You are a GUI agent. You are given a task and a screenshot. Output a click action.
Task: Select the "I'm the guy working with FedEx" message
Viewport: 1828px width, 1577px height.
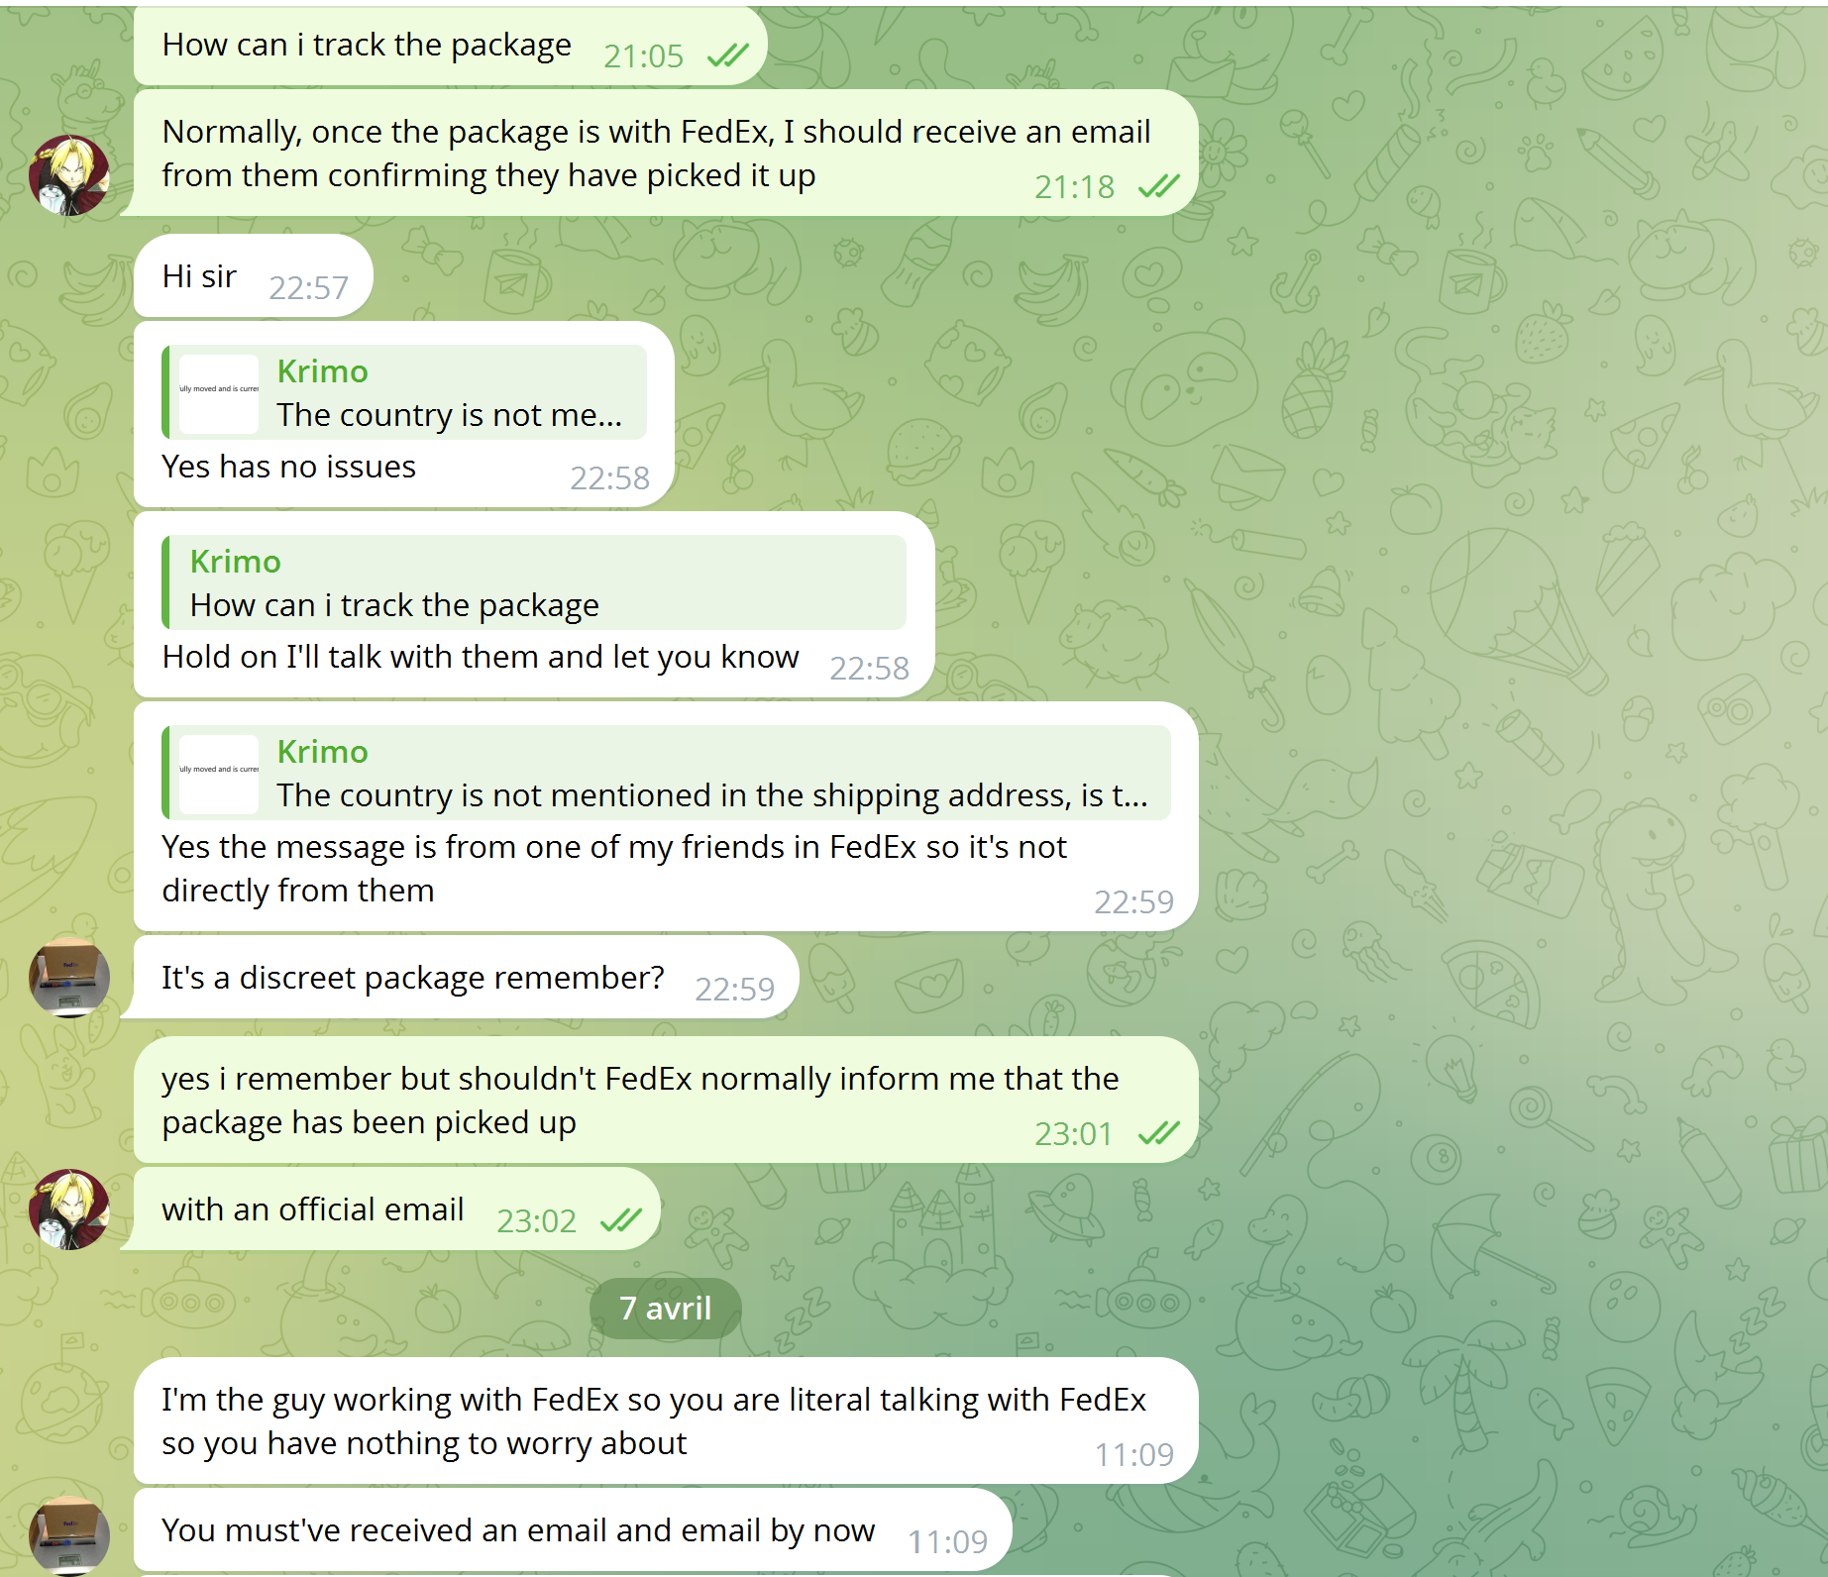tap(653, 1420)
